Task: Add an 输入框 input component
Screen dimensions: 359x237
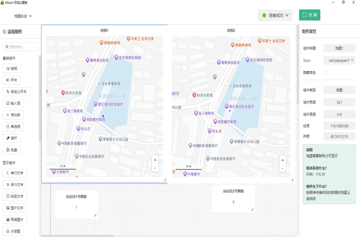Action: click(13, 103)
